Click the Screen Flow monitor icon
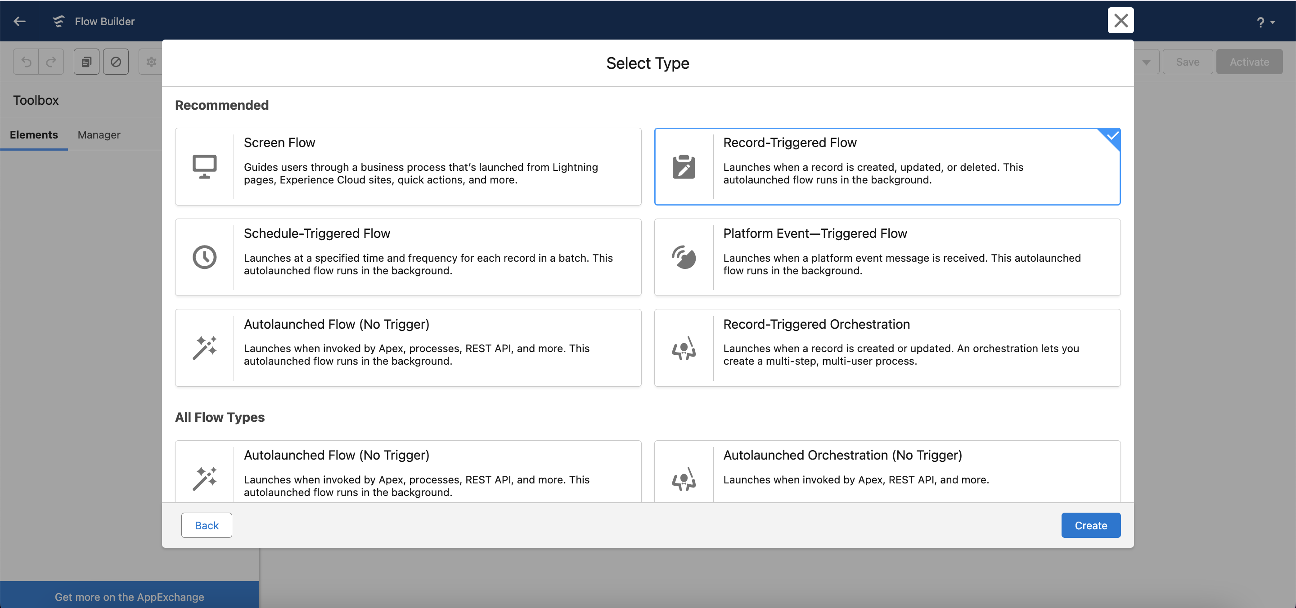This screenshot has width=1296, height=608. click(x=204, y=166)
